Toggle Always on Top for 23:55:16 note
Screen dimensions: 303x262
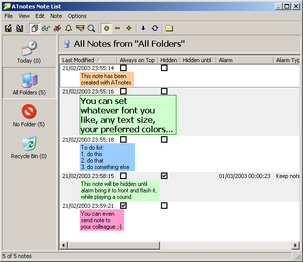coord(123,91)
